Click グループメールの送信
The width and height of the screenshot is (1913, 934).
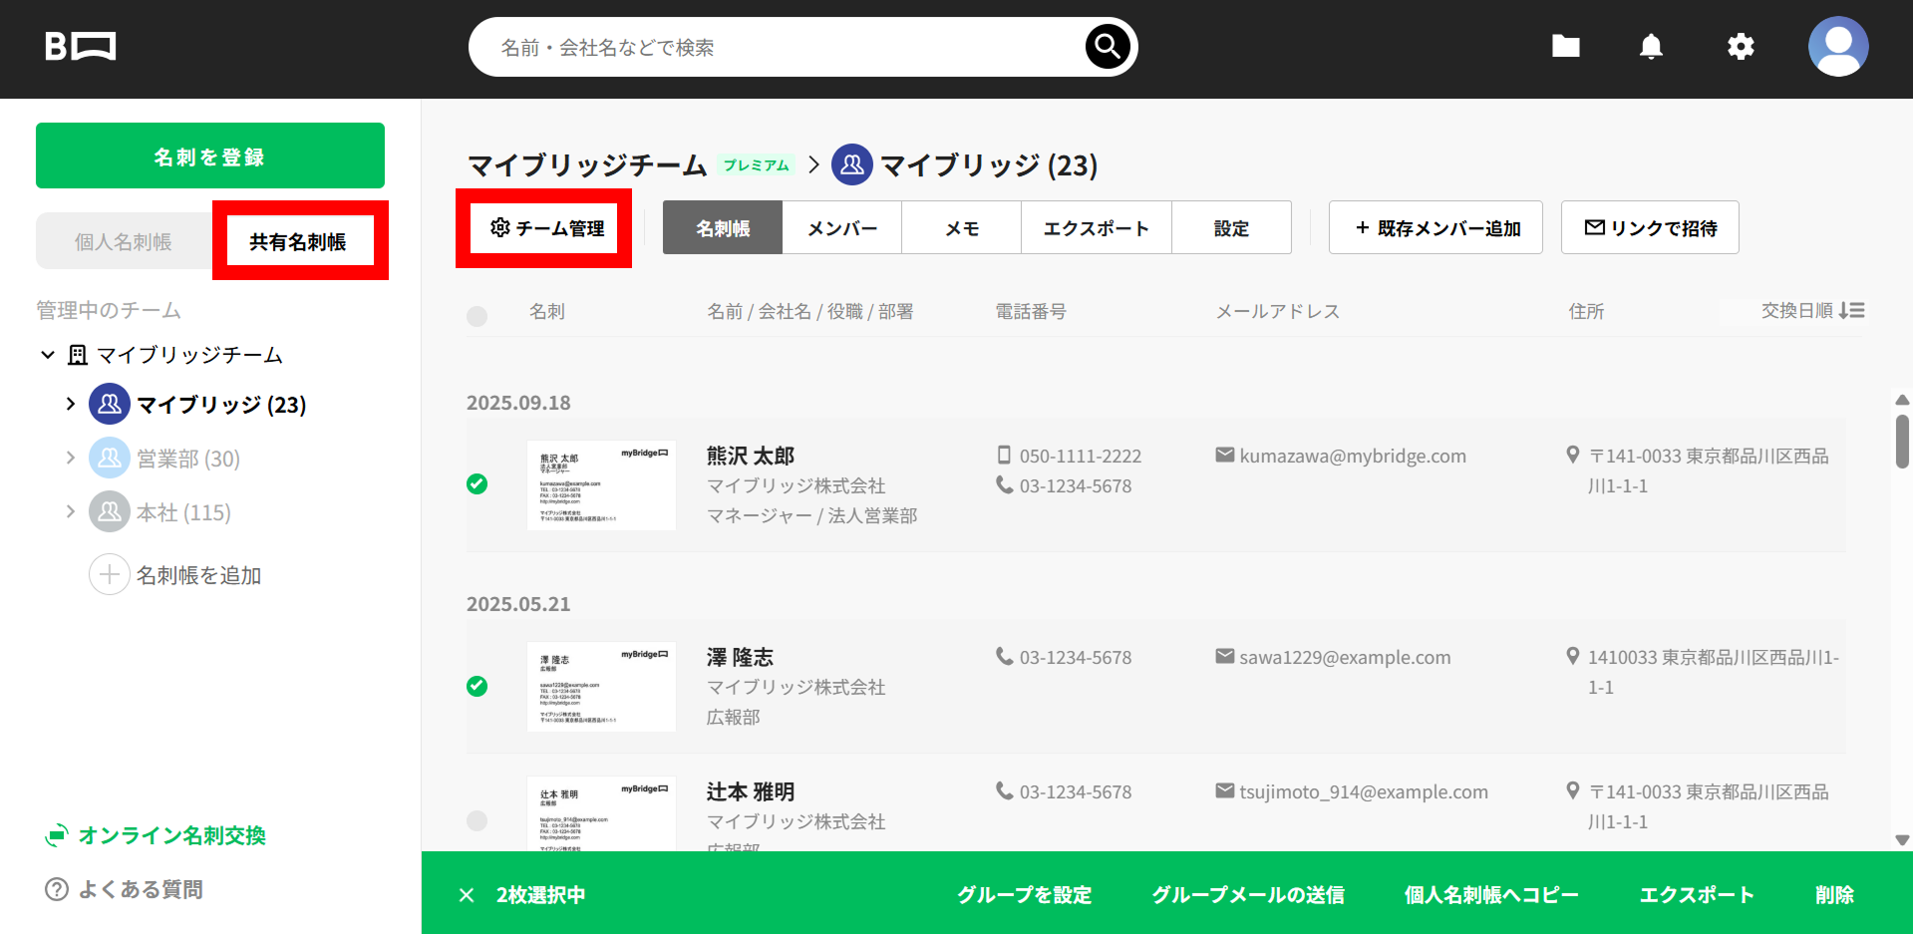coord(1248,894)
